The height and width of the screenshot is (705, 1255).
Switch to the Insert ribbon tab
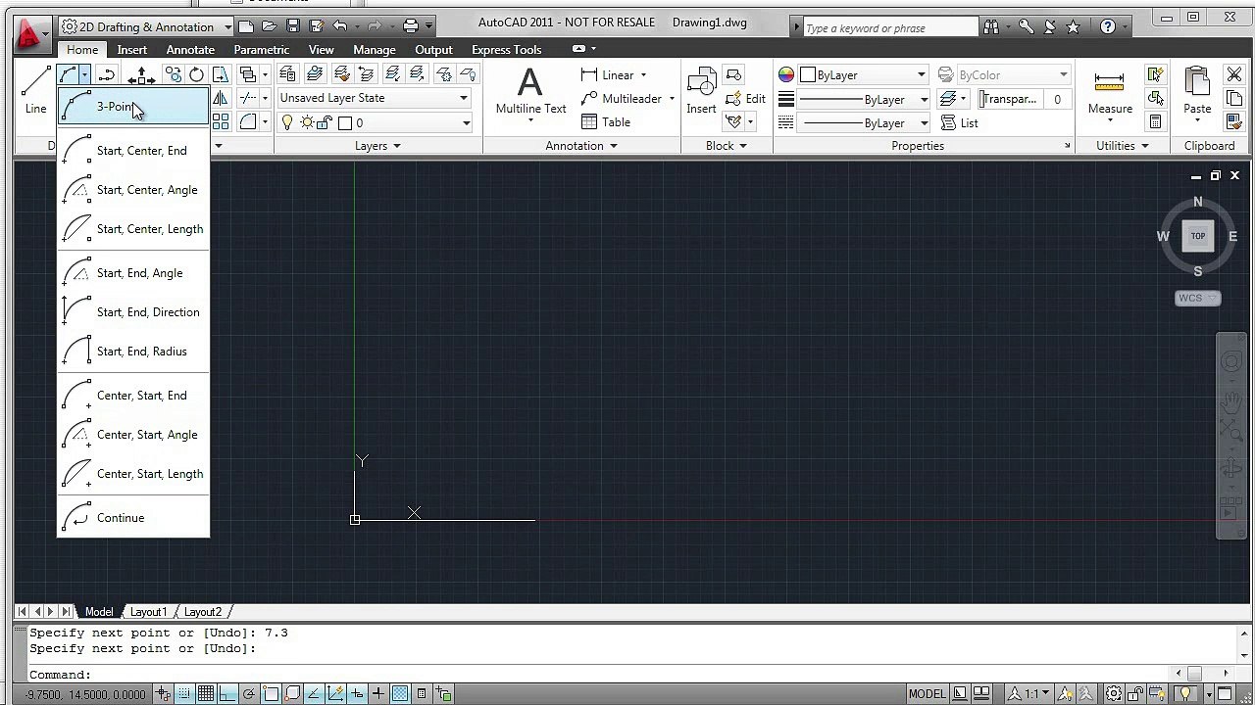tap(132, 50)
